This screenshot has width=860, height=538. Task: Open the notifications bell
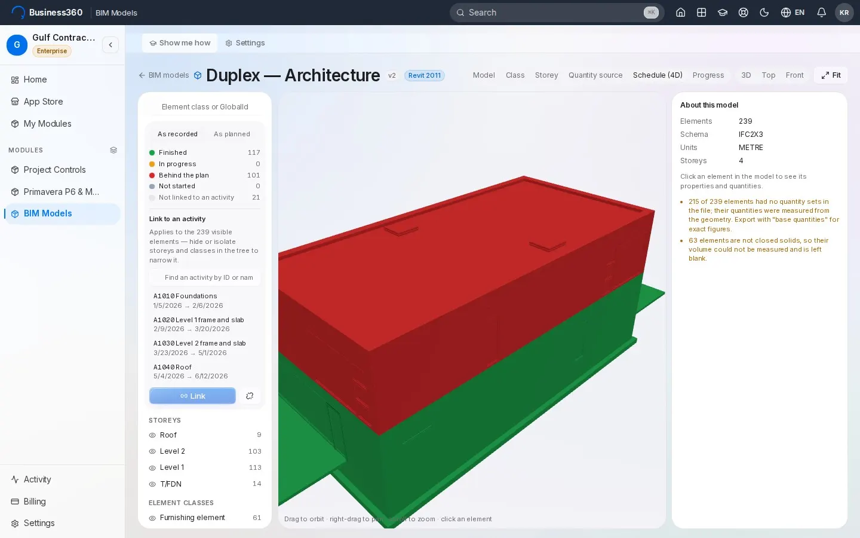tap(821, 13)
